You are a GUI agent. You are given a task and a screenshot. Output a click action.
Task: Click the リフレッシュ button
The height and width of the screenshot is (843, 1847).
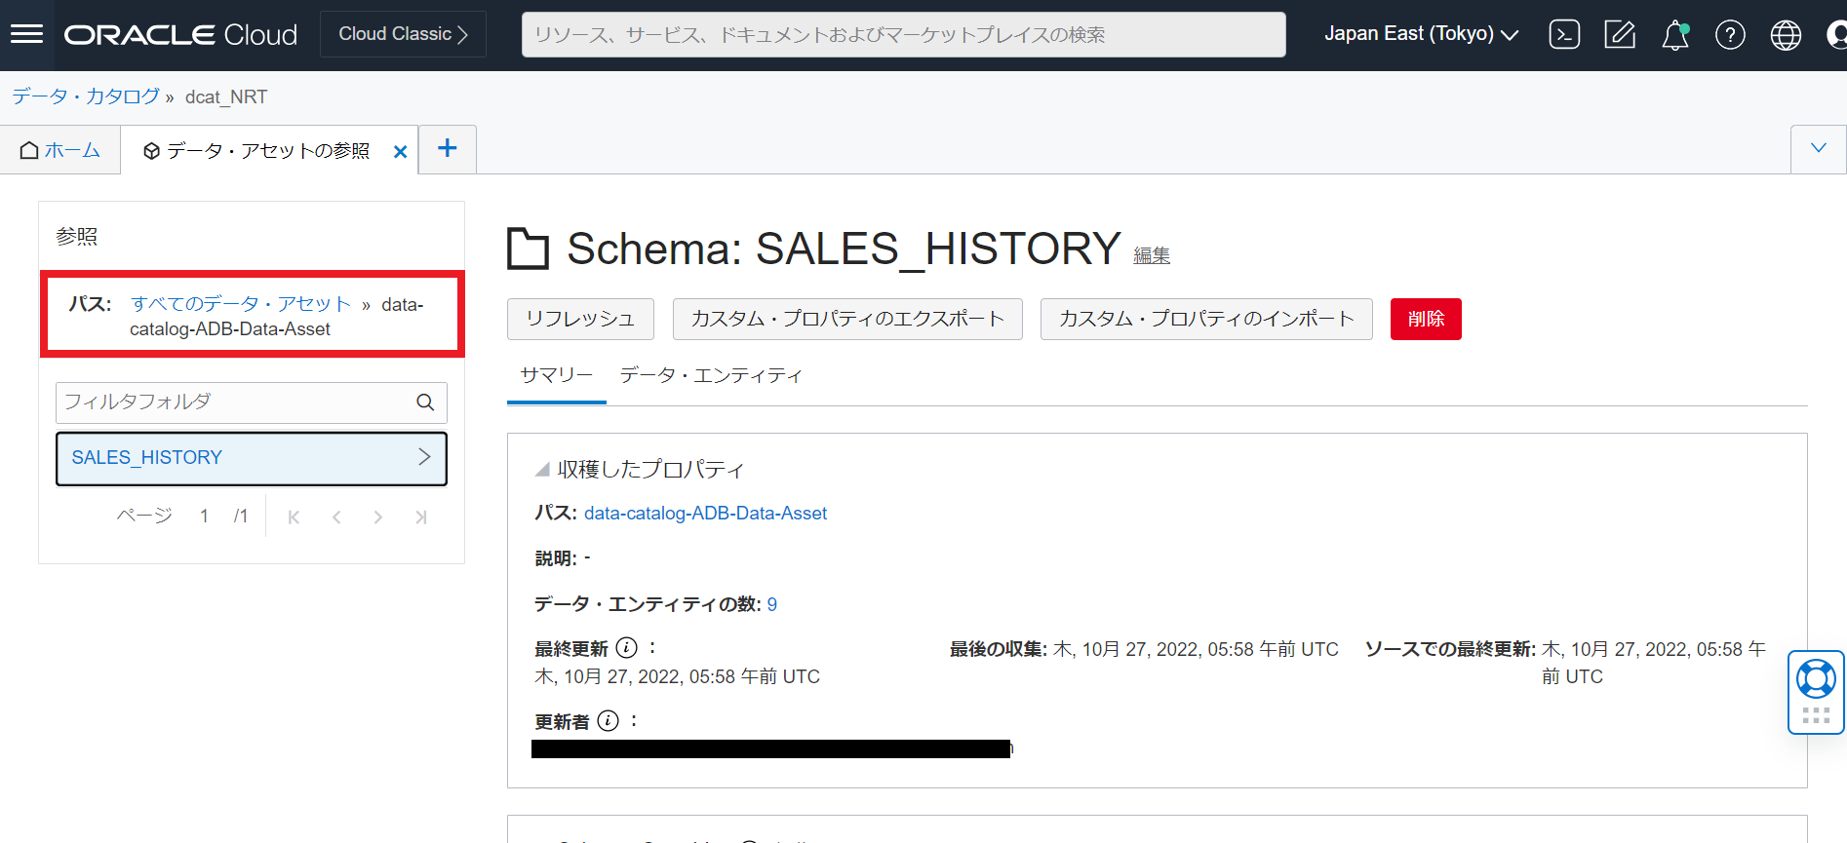pyautogui.click(x=580, y=319)
